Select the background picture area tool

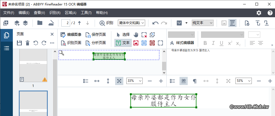click(152, 43)
